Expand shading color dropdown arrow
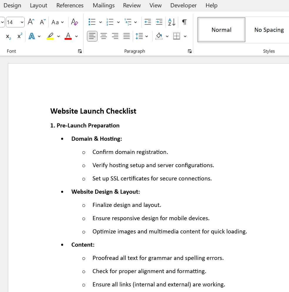289x292 pixels. pos(167,36)
